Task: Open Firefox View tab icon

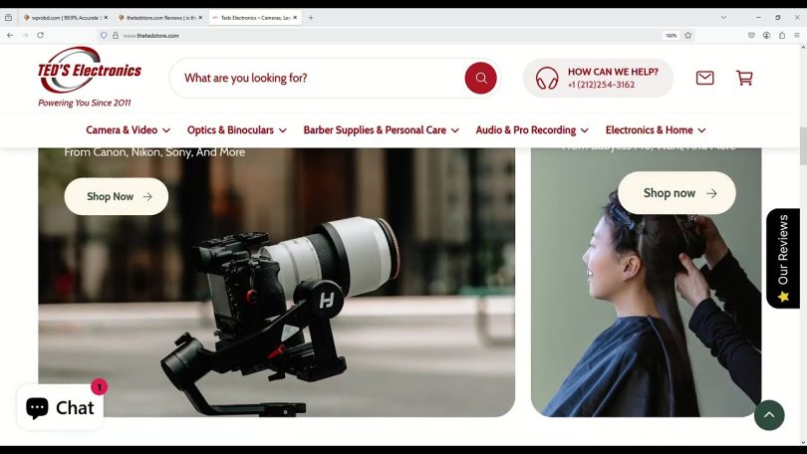Action: click(8, 18)
